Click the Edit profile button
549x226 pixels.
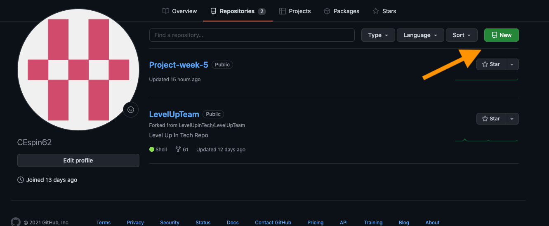point(78,160)
